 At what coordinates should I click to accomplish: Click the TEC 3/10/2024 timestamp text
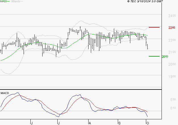(145, 1)
